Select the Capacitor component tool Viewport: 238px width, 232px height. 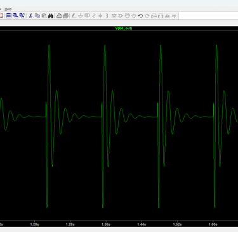[x=100, y=16]
